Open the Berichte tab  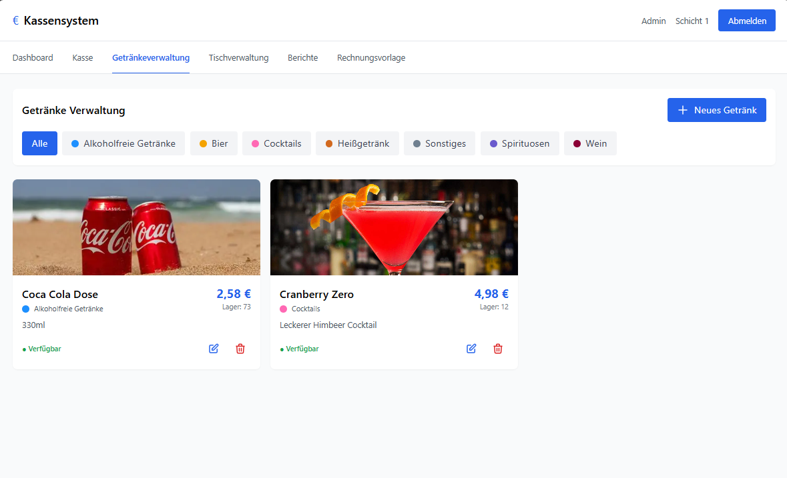302,57
